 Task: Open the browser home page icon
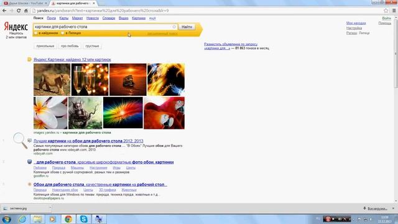click(x=26, y=11)
